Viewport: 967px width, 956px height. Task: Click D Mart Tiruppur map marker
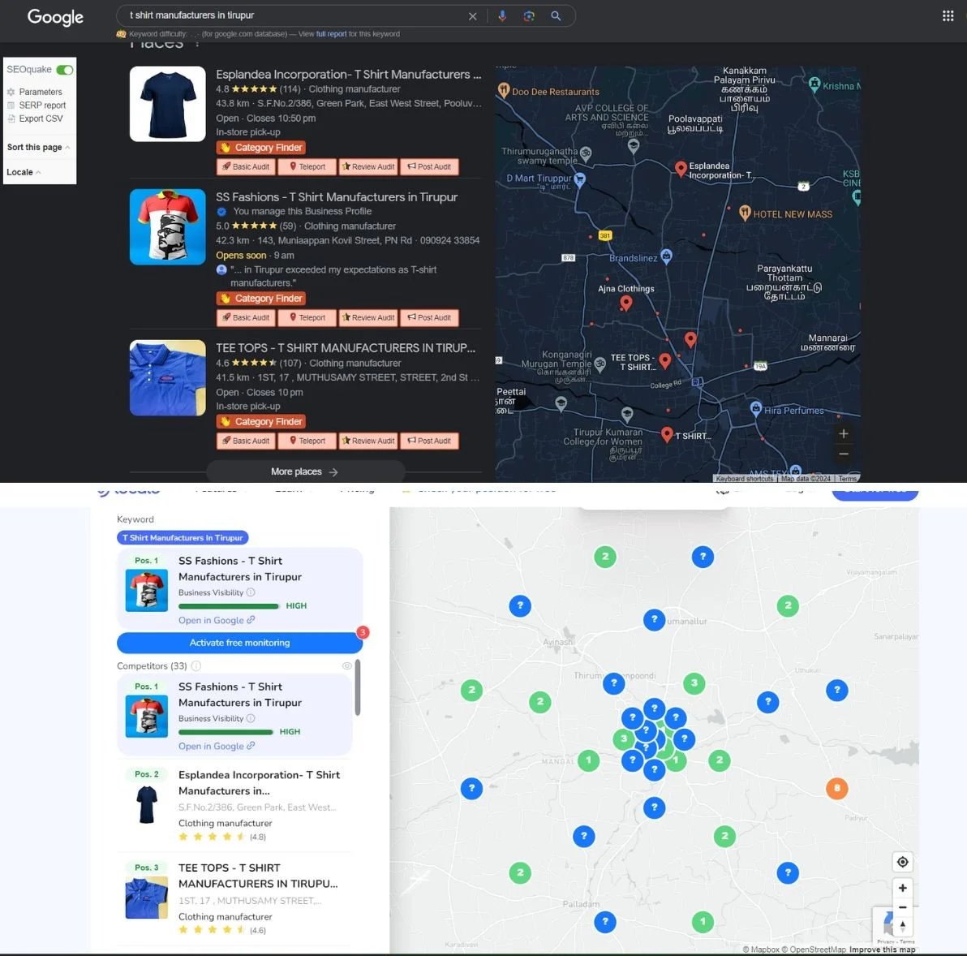(x=579, y=179)
